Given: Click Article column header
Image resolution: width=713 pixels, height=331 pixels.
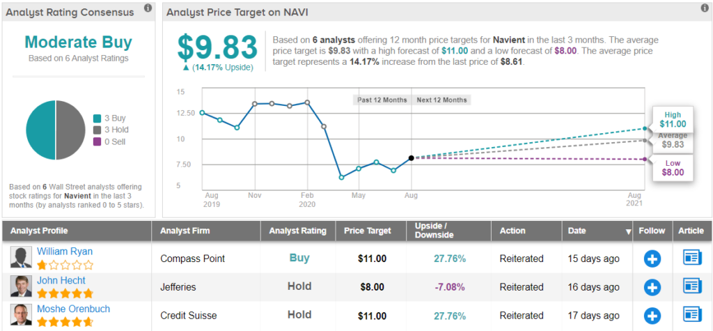Looking at the screenshot, I should click(691, 231).
